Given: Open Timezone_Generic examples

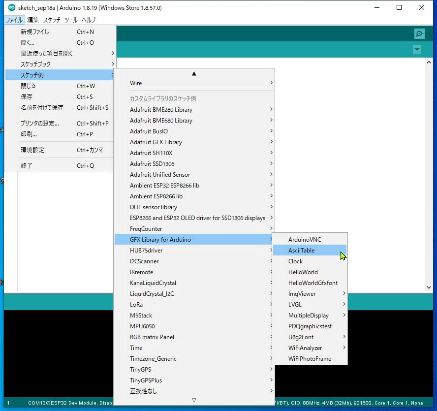Looking at the screenshot, I should pos(193,359).
